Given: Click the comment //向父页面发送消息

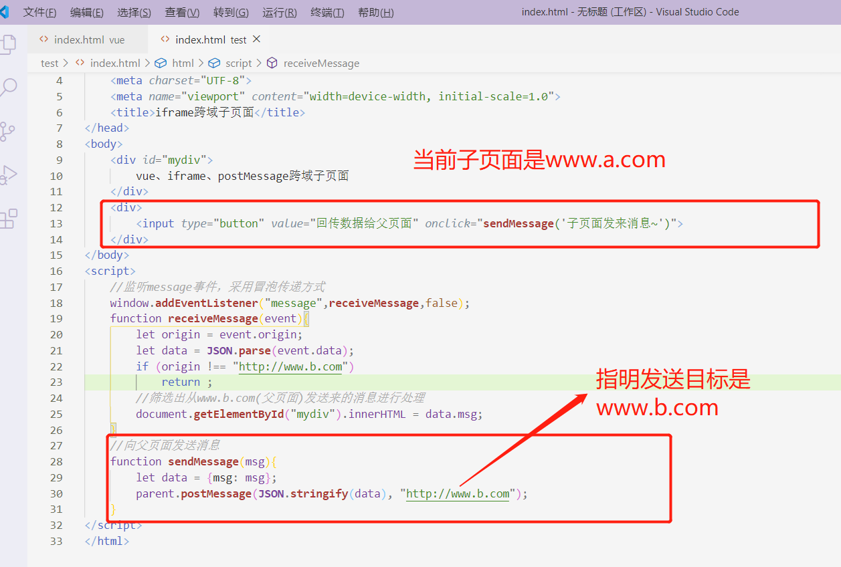Looking at the screenshot, I should click(x=165, y=445).
